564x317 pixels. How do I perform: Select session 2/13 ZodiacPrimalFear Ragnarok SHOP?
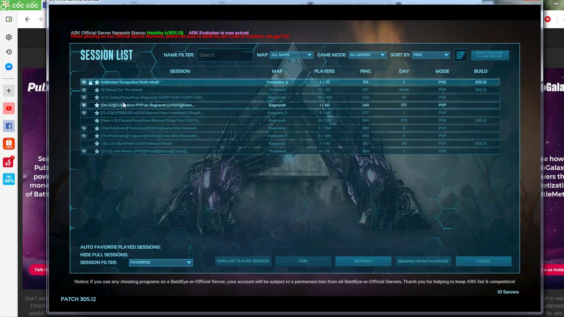290,97
